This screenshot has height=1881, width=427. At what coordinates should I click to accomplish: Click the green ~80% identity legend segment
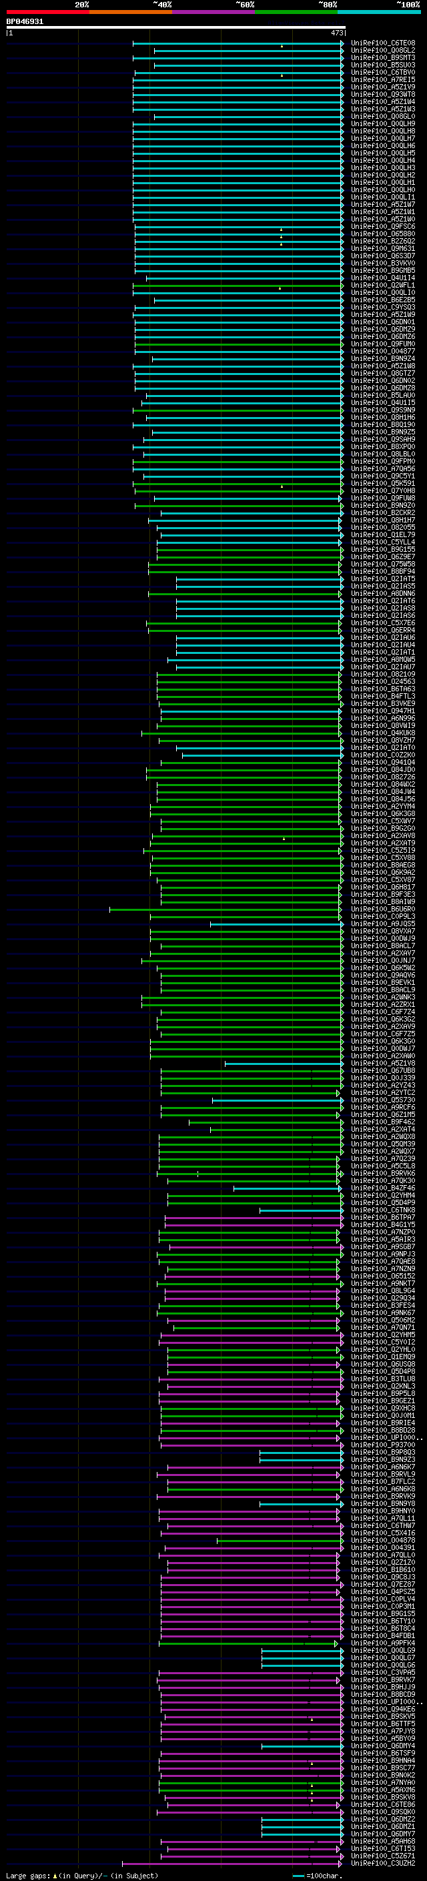[x=296, y=12]
